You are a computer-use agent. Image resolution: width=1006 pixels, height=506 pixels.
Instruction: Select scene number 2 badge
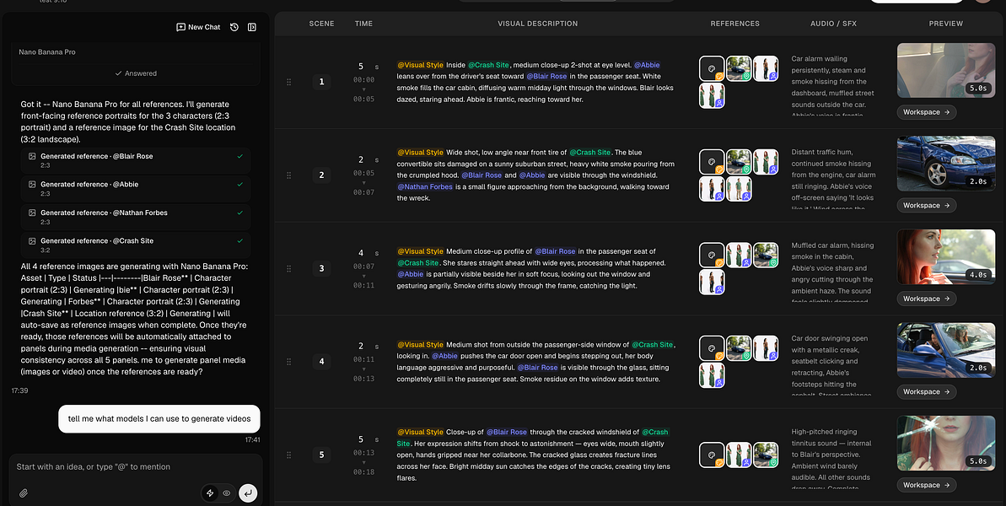tap(321, 175)
